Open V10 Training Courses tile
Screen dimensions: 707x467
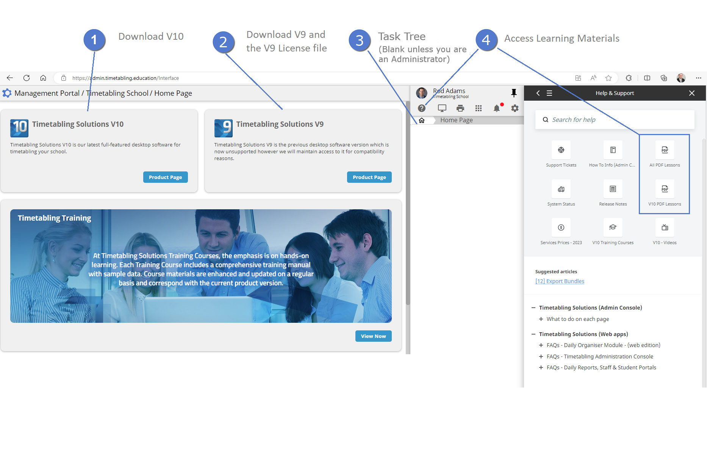(613, 232)
